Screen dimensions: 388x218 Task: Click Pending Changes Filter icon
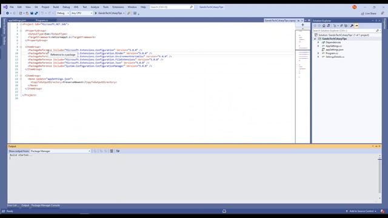click(335, 25)
